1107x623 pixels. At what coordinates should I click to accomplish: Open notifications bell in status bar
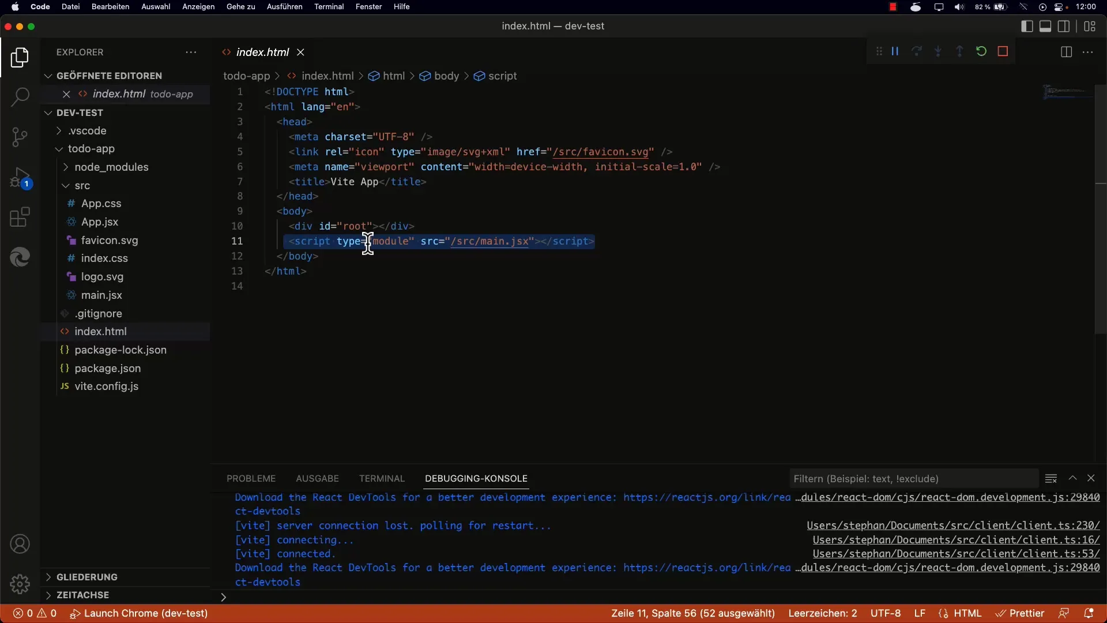[x=1089, y=613]
